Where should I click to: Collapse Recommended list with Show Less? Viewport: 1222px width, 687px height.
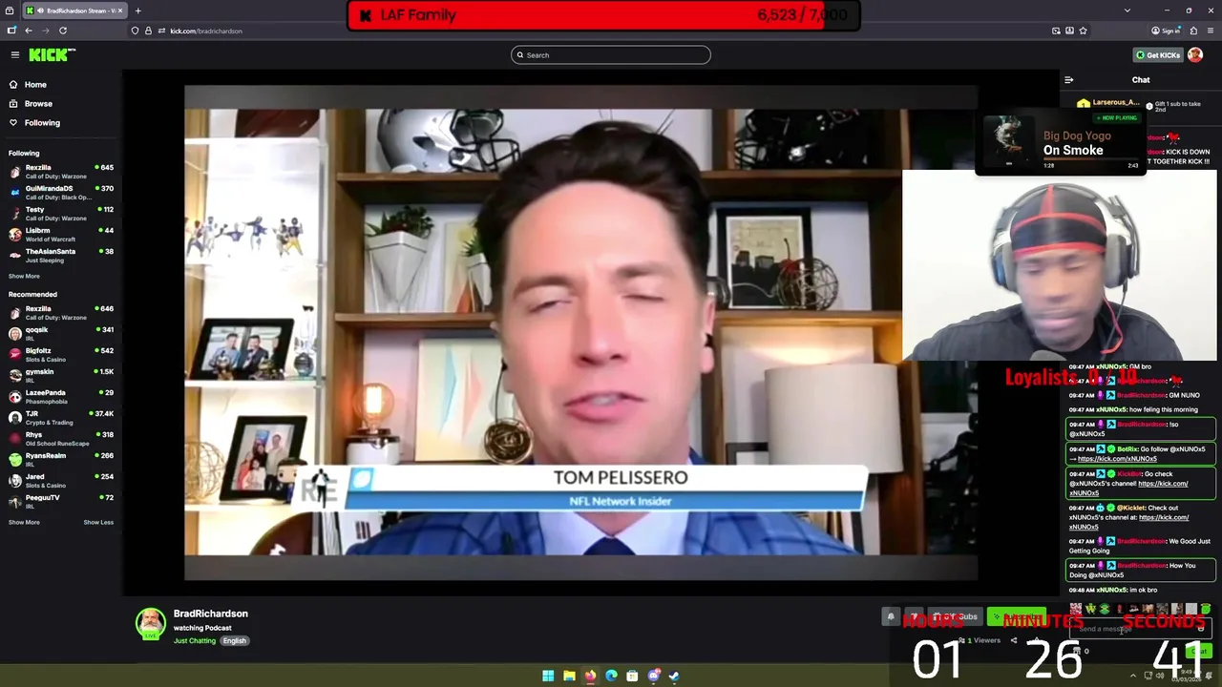click(98, 523)
